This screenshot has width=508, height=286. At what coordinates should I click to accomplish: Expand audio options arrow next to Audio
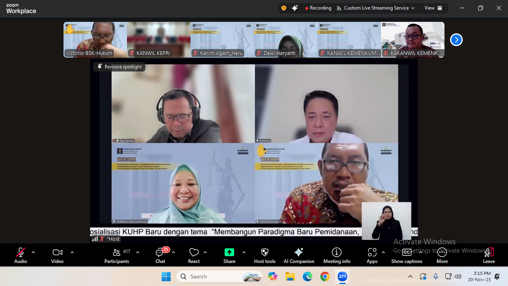click(x=33, y=252)
